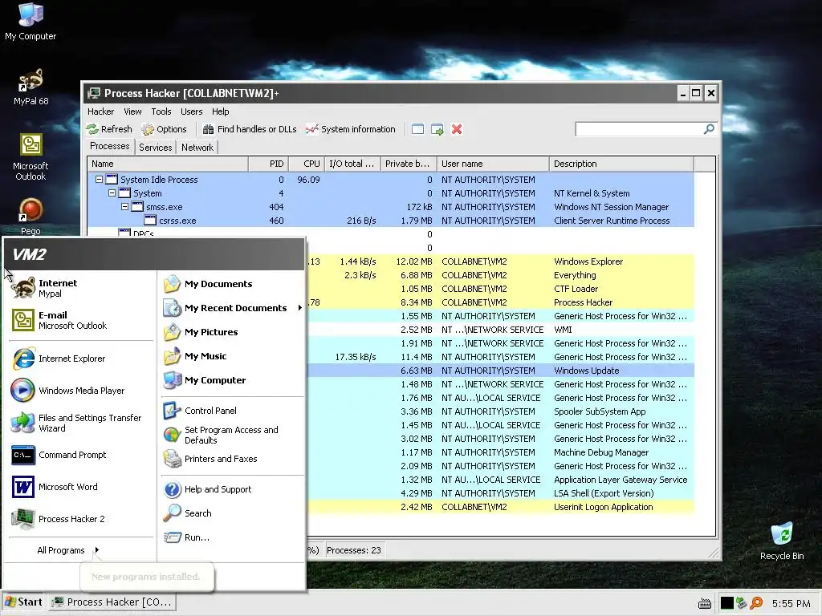The width and height of the screenshot is (822, 616).
Task: Expand My Recent Documents submenu
Action: pyautogui.click(x=232, y=308)
